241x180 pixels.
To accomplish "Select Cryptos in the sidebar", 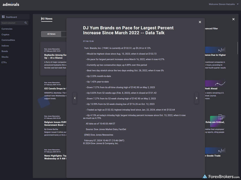I will tap(5, 34).
